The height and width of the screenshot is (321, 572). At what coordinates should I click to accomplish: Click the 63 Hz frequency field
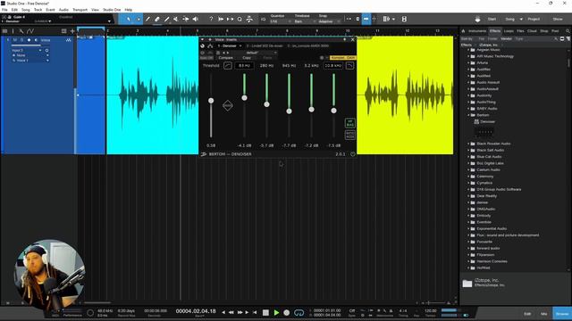click(x=244, y=65)
